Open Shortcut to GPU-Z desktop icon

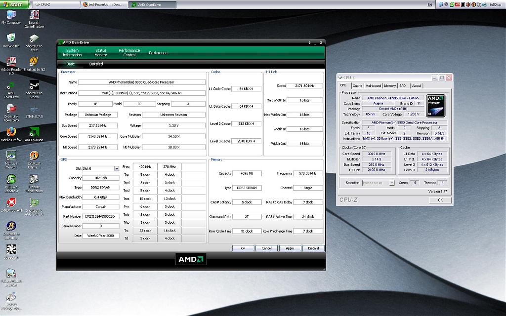click(34, 207)
